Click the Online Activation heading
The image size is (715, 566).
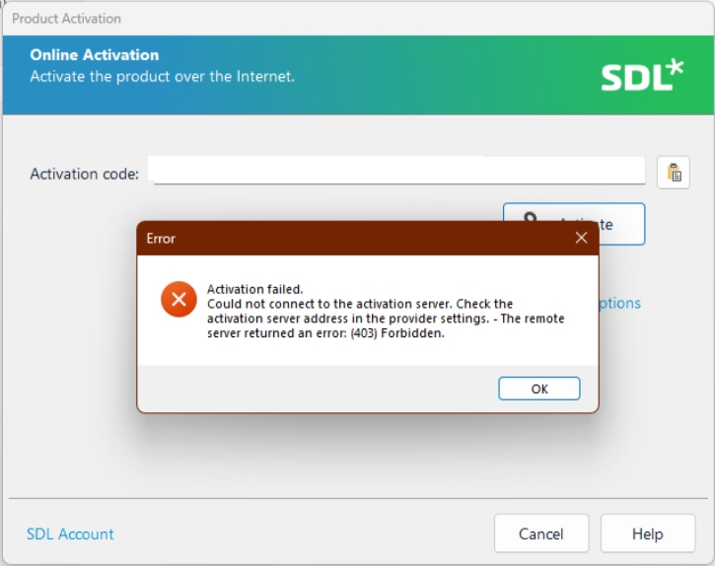click(x=94, y=55)
